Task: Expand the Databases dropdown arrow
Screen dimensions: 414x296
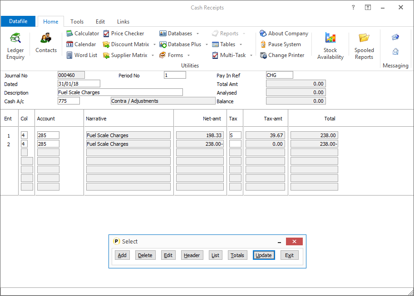Action: 197,33
